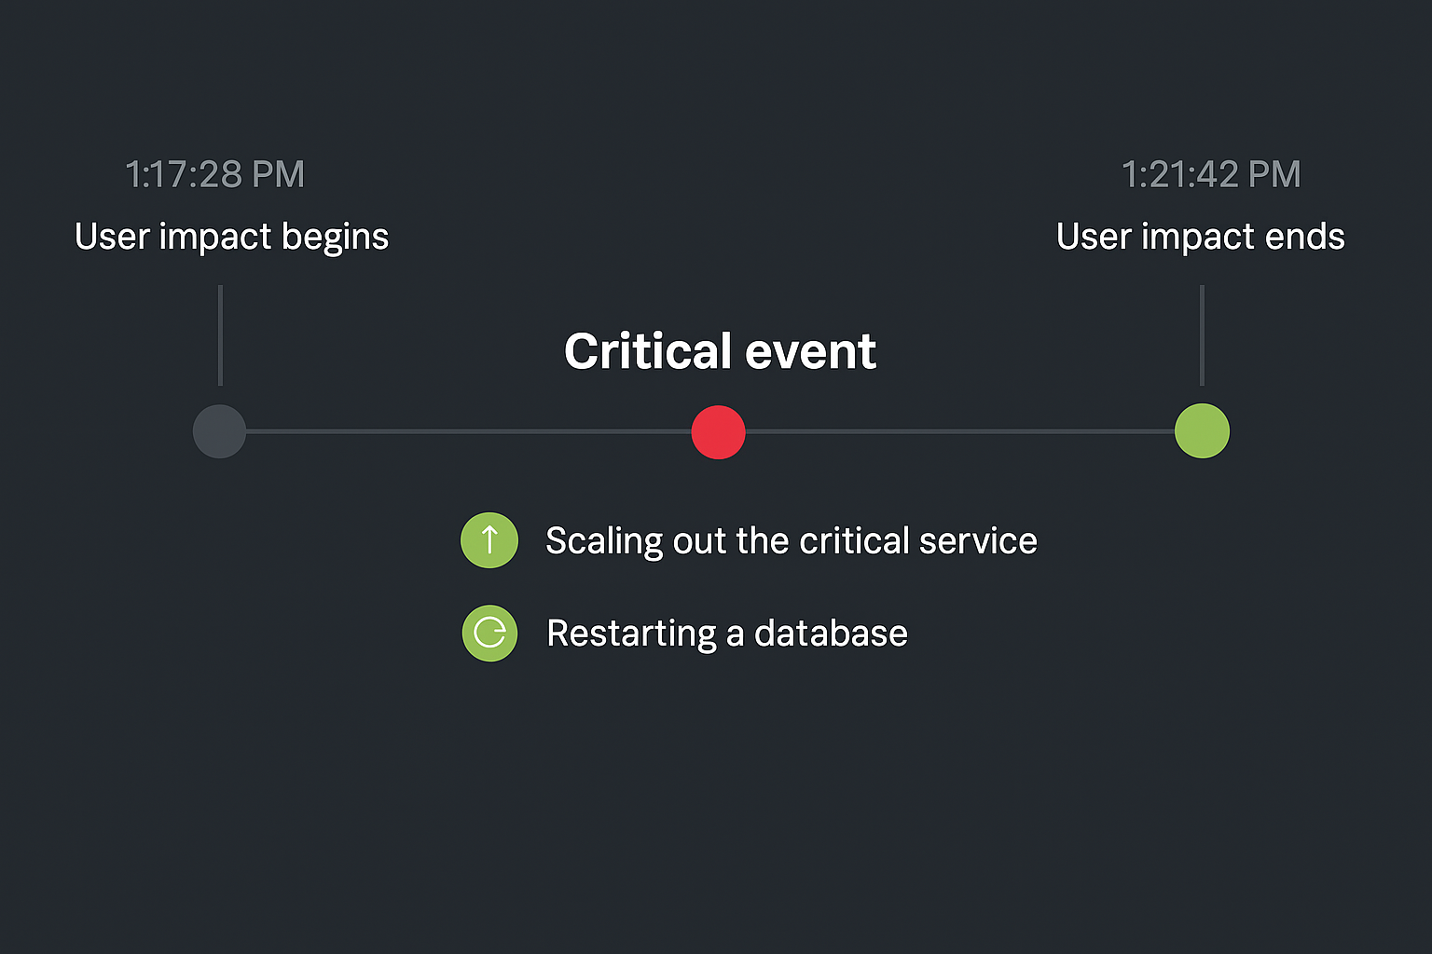Click the green circular restart icon
Screen dimensions: 1432x954
[489, 634]
